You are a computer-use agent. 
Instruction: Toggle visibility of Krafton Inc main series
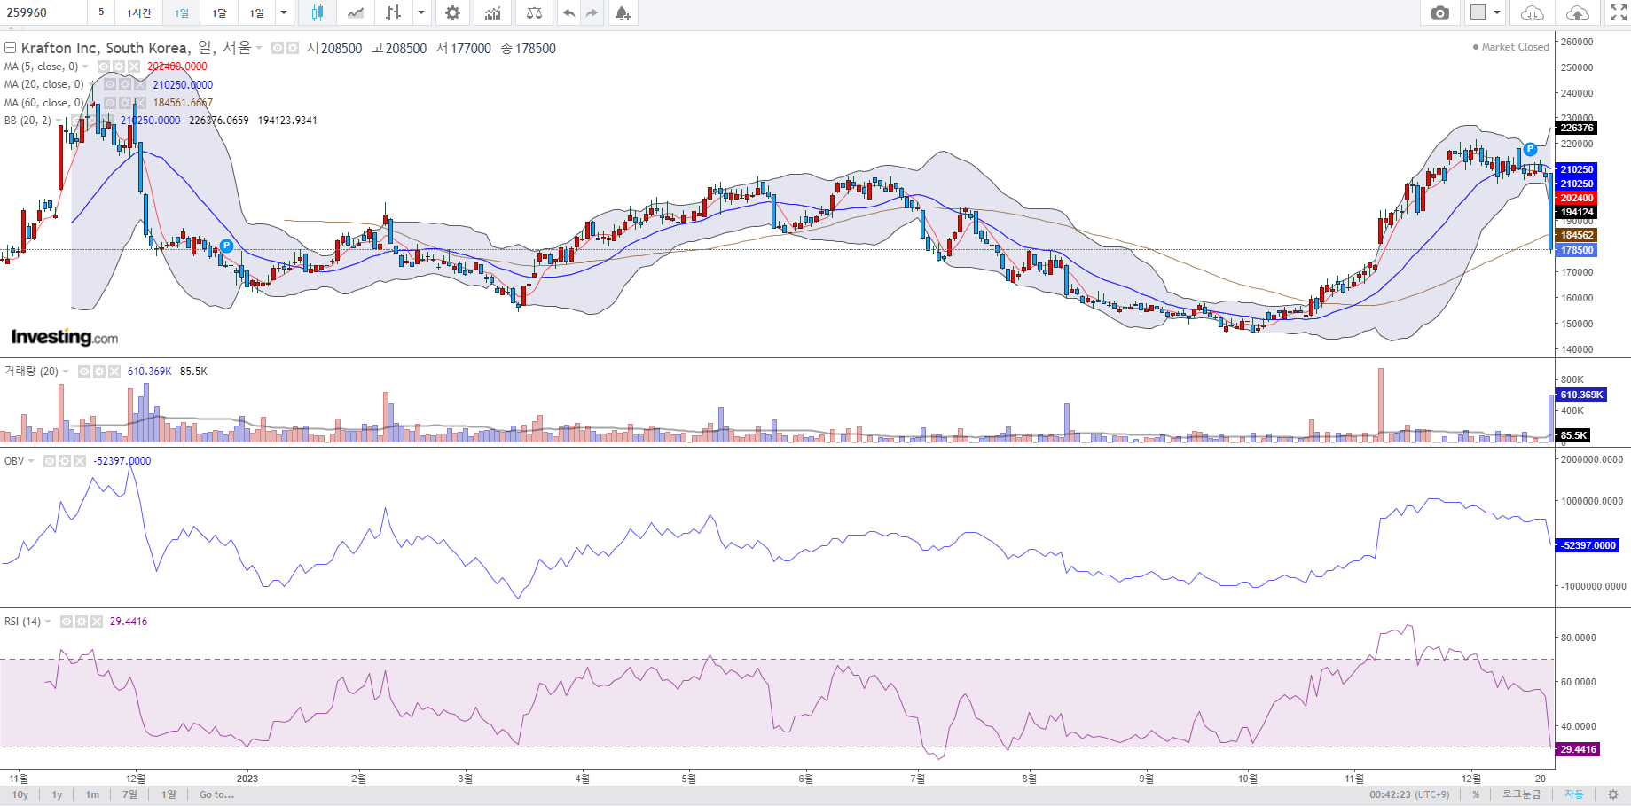[278, 48]
